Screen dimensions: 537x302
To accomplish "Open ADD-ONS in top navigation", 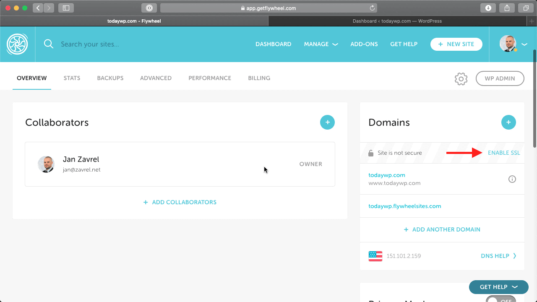I will click(x=364, y=44).
